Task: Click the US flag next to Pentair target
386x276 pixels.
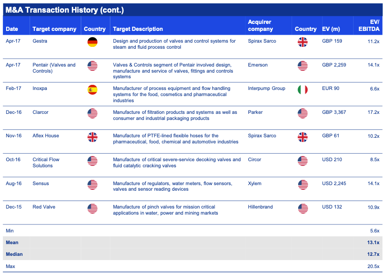Action: [93, 66]
